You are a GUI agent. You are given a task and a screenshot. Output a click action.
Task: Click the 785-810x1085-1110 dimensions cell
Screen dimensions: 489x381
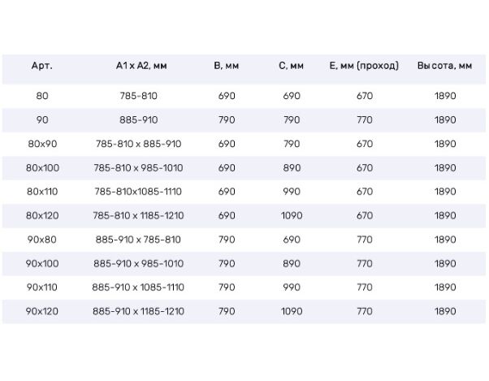pyautogui.click(x=138, y=192)
